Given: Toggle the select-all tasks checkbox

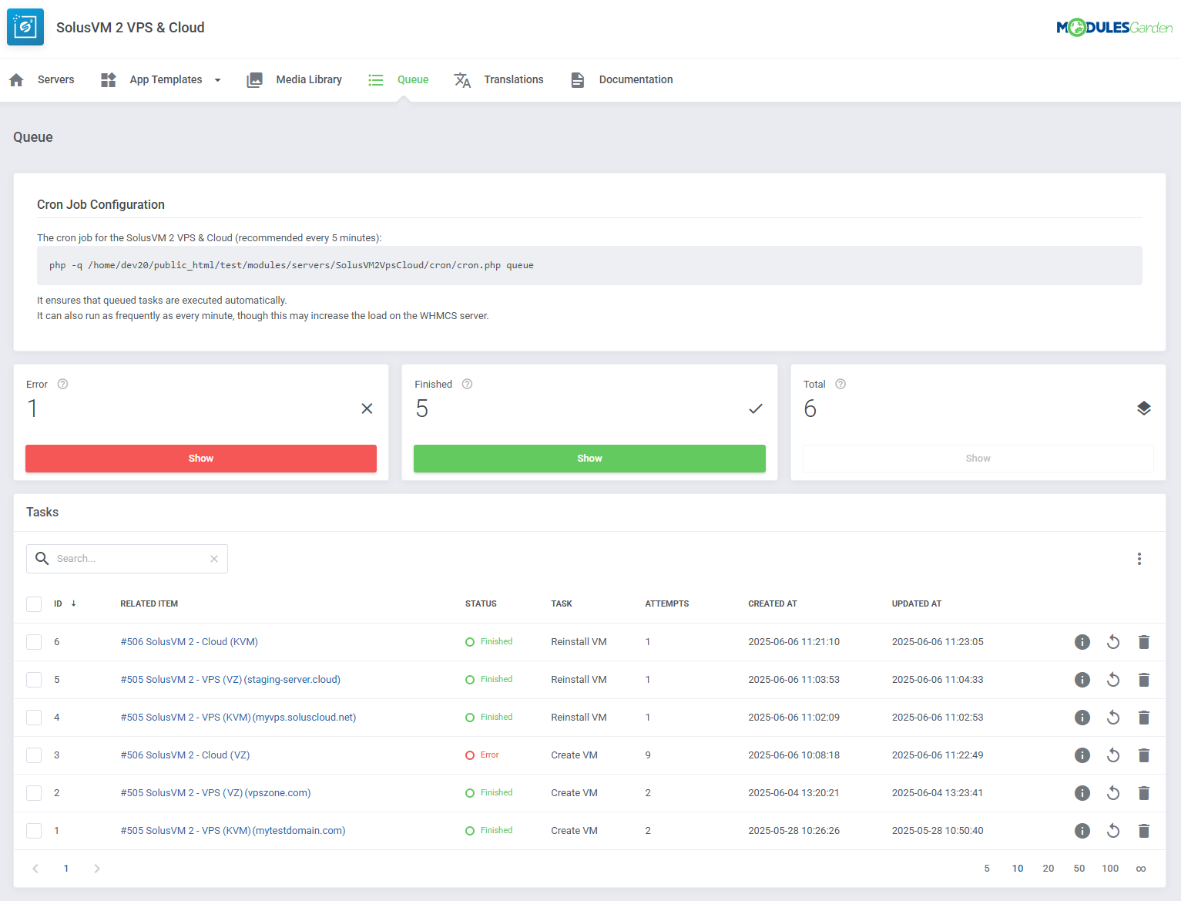Looking at the screenshot, I should coord(34,604).
